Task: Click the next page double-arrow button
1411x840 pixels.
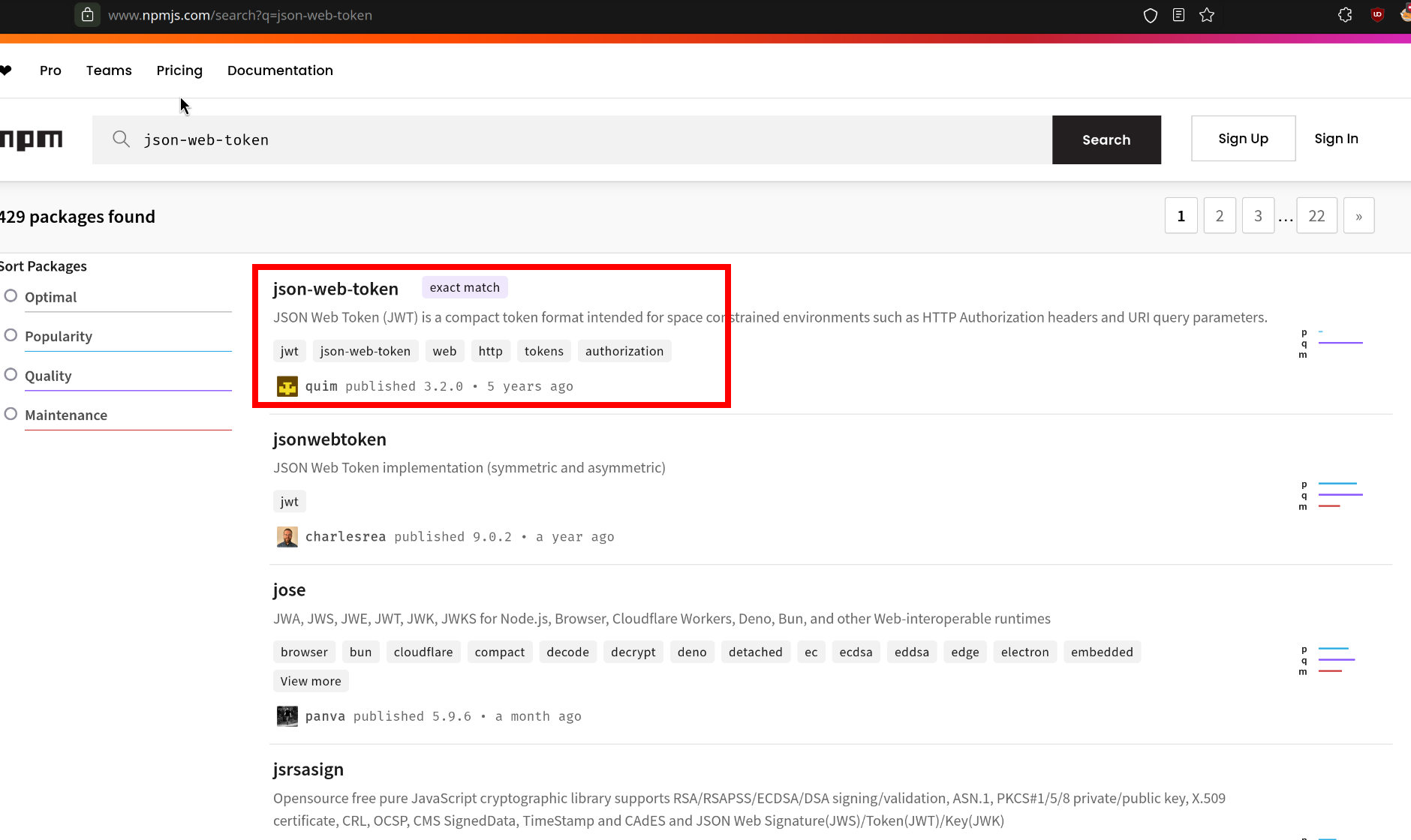Action: click(1358, 216)
